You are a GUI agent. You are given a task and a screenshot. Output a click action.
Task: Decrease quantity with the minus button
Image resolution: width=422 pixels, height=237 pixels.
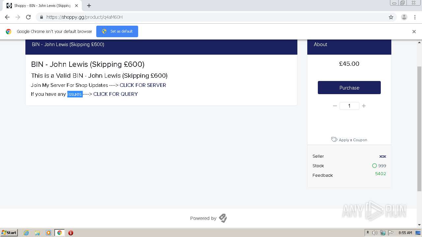[335, 106]
